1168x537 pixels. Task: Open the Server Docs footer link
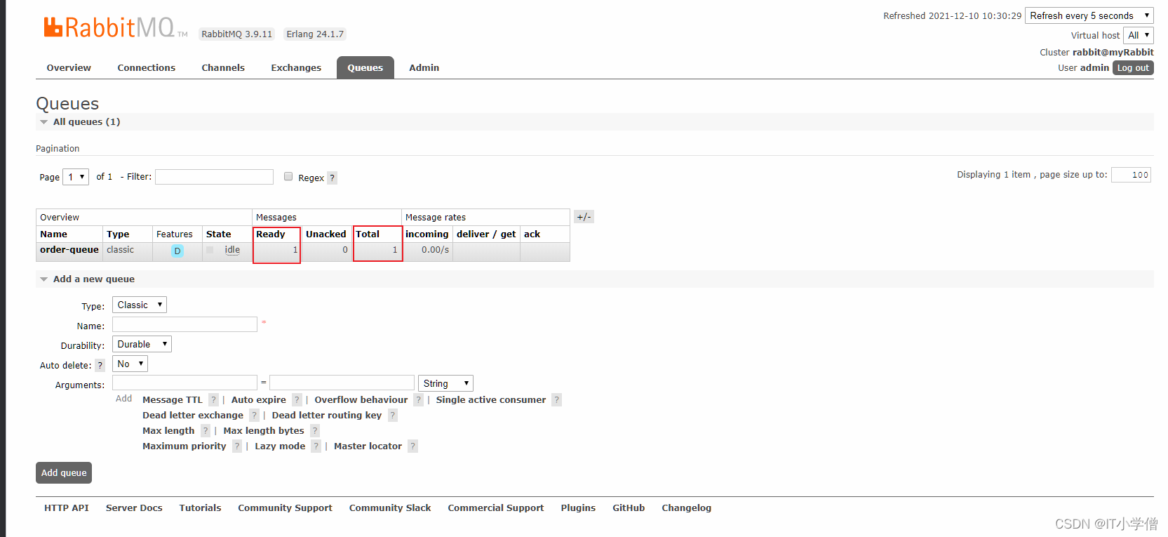pos(134,508)
